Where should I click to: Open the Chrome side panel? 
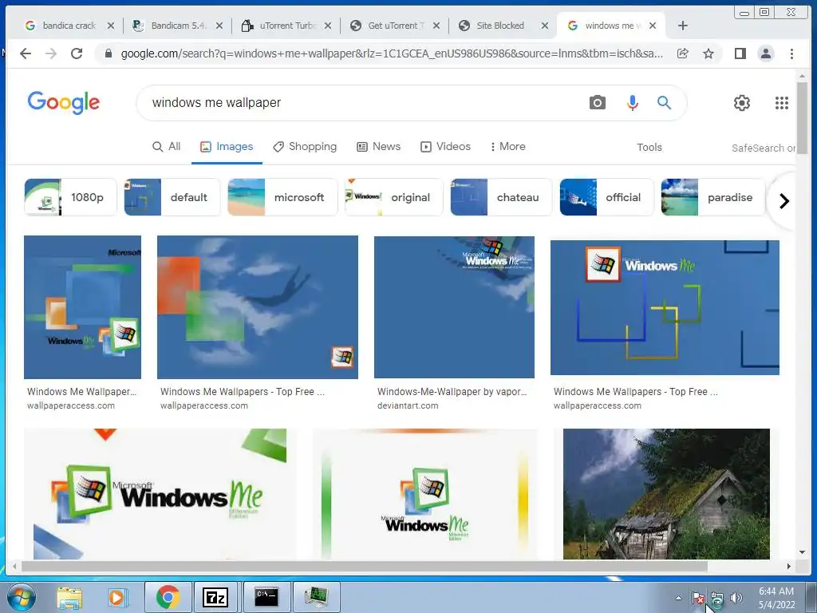pyautogui.click(x=740, y=53)
